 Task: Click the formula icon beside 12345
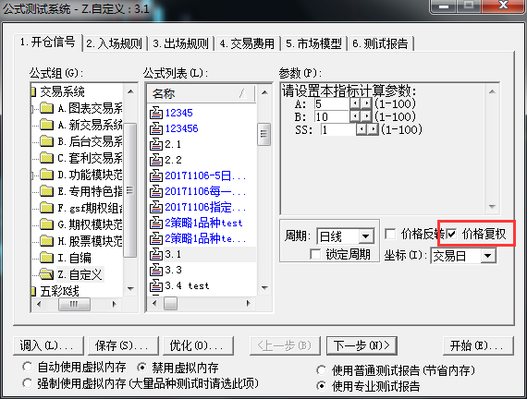(x=156, y=113)
